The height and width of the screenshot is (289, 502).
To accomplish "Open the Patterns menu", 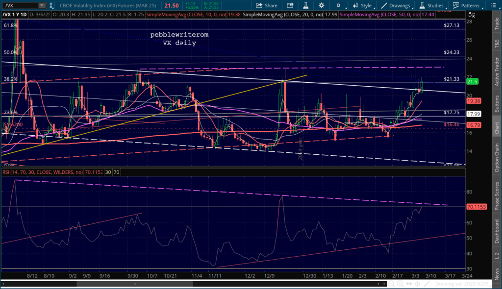I will click(466, 5).
